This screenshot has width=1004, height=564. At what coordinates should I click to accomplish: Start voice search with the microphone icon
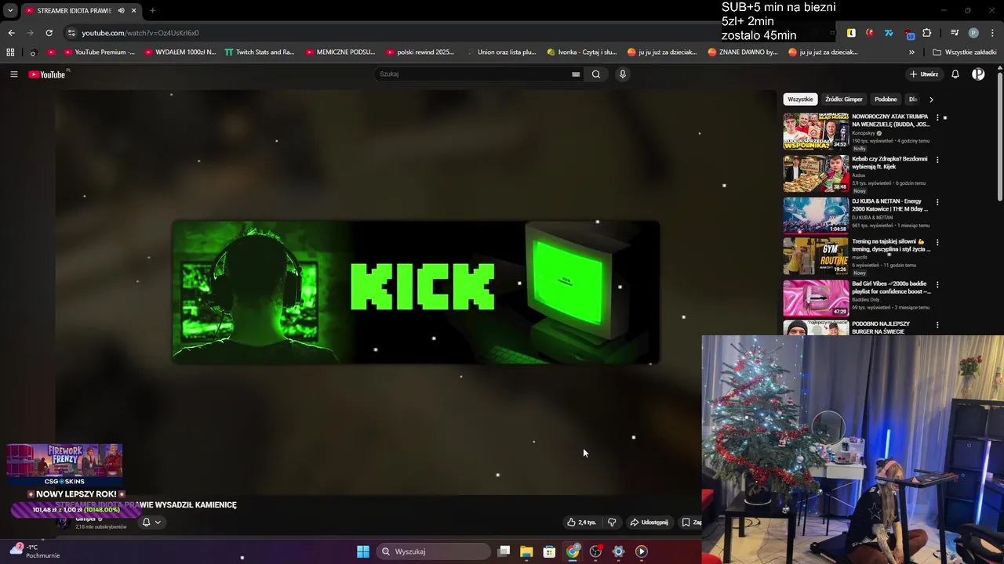tap(623, 74)
